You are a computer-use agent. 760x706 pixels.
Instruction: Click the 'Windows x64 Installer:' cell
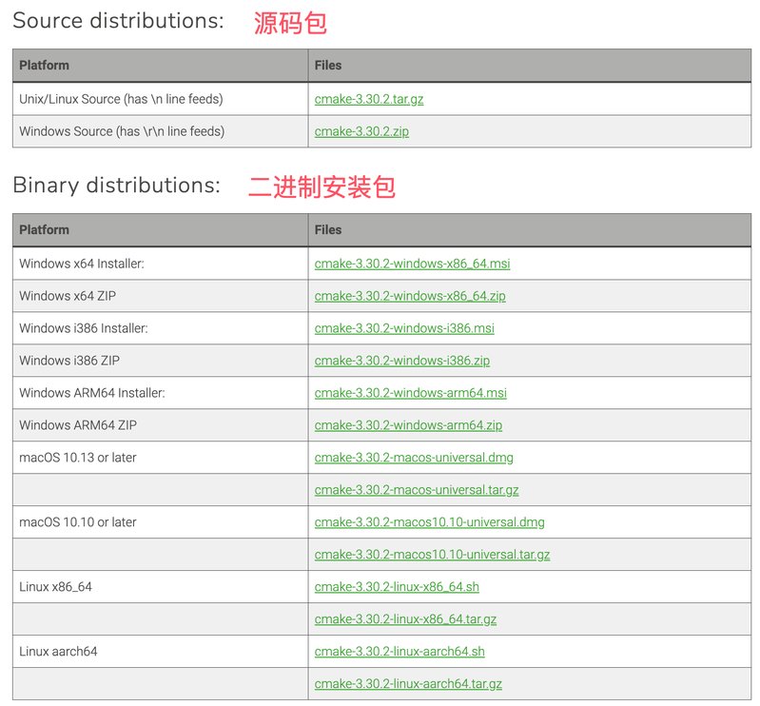coord(160,264)
